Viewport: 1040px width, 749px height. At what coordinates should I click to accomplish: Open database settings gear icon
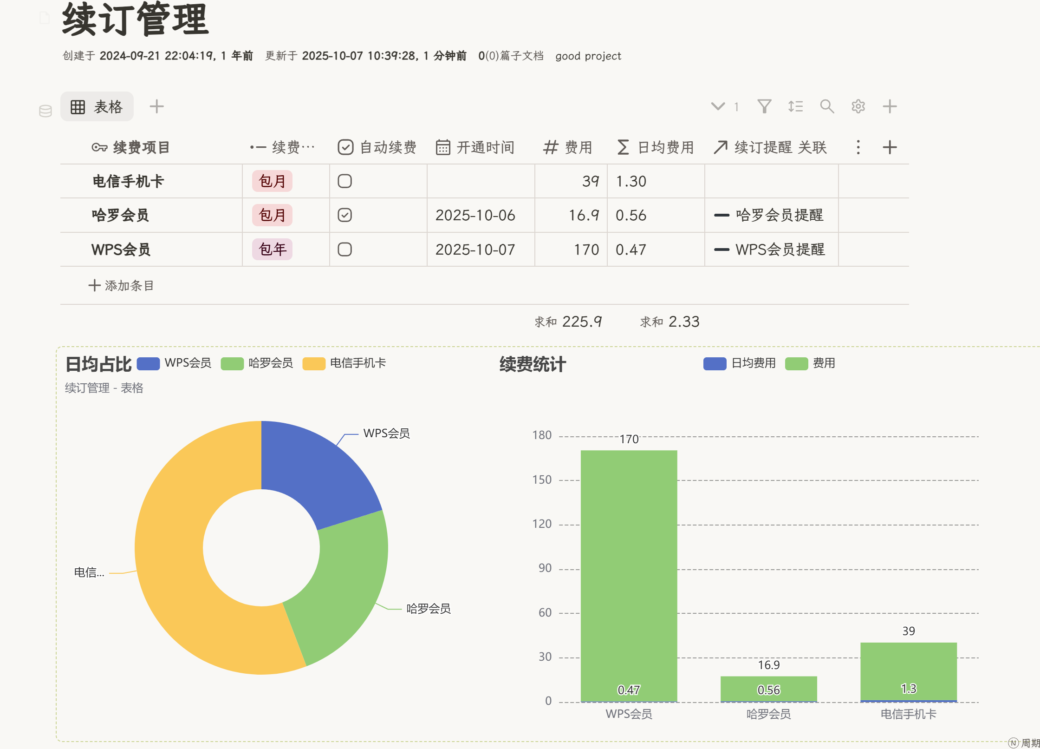pyautogui.click(x=858, y=106)
